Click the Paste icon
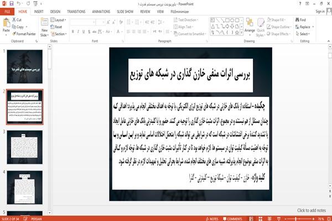332x221 pixels. [x=6, y=23]
